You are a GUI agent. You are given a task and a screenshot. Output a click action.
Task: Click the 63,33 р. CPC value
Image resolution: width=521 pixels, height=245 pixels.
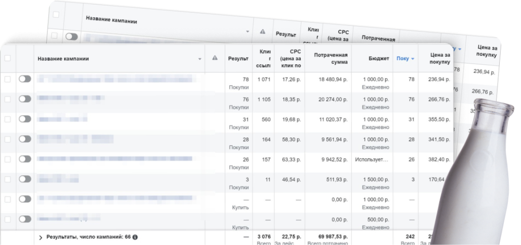tap(291, 160)
